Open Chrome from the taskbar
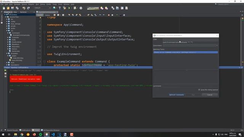Image resolution: width=244 pixels, height=137 pixels. coord(22,134)
